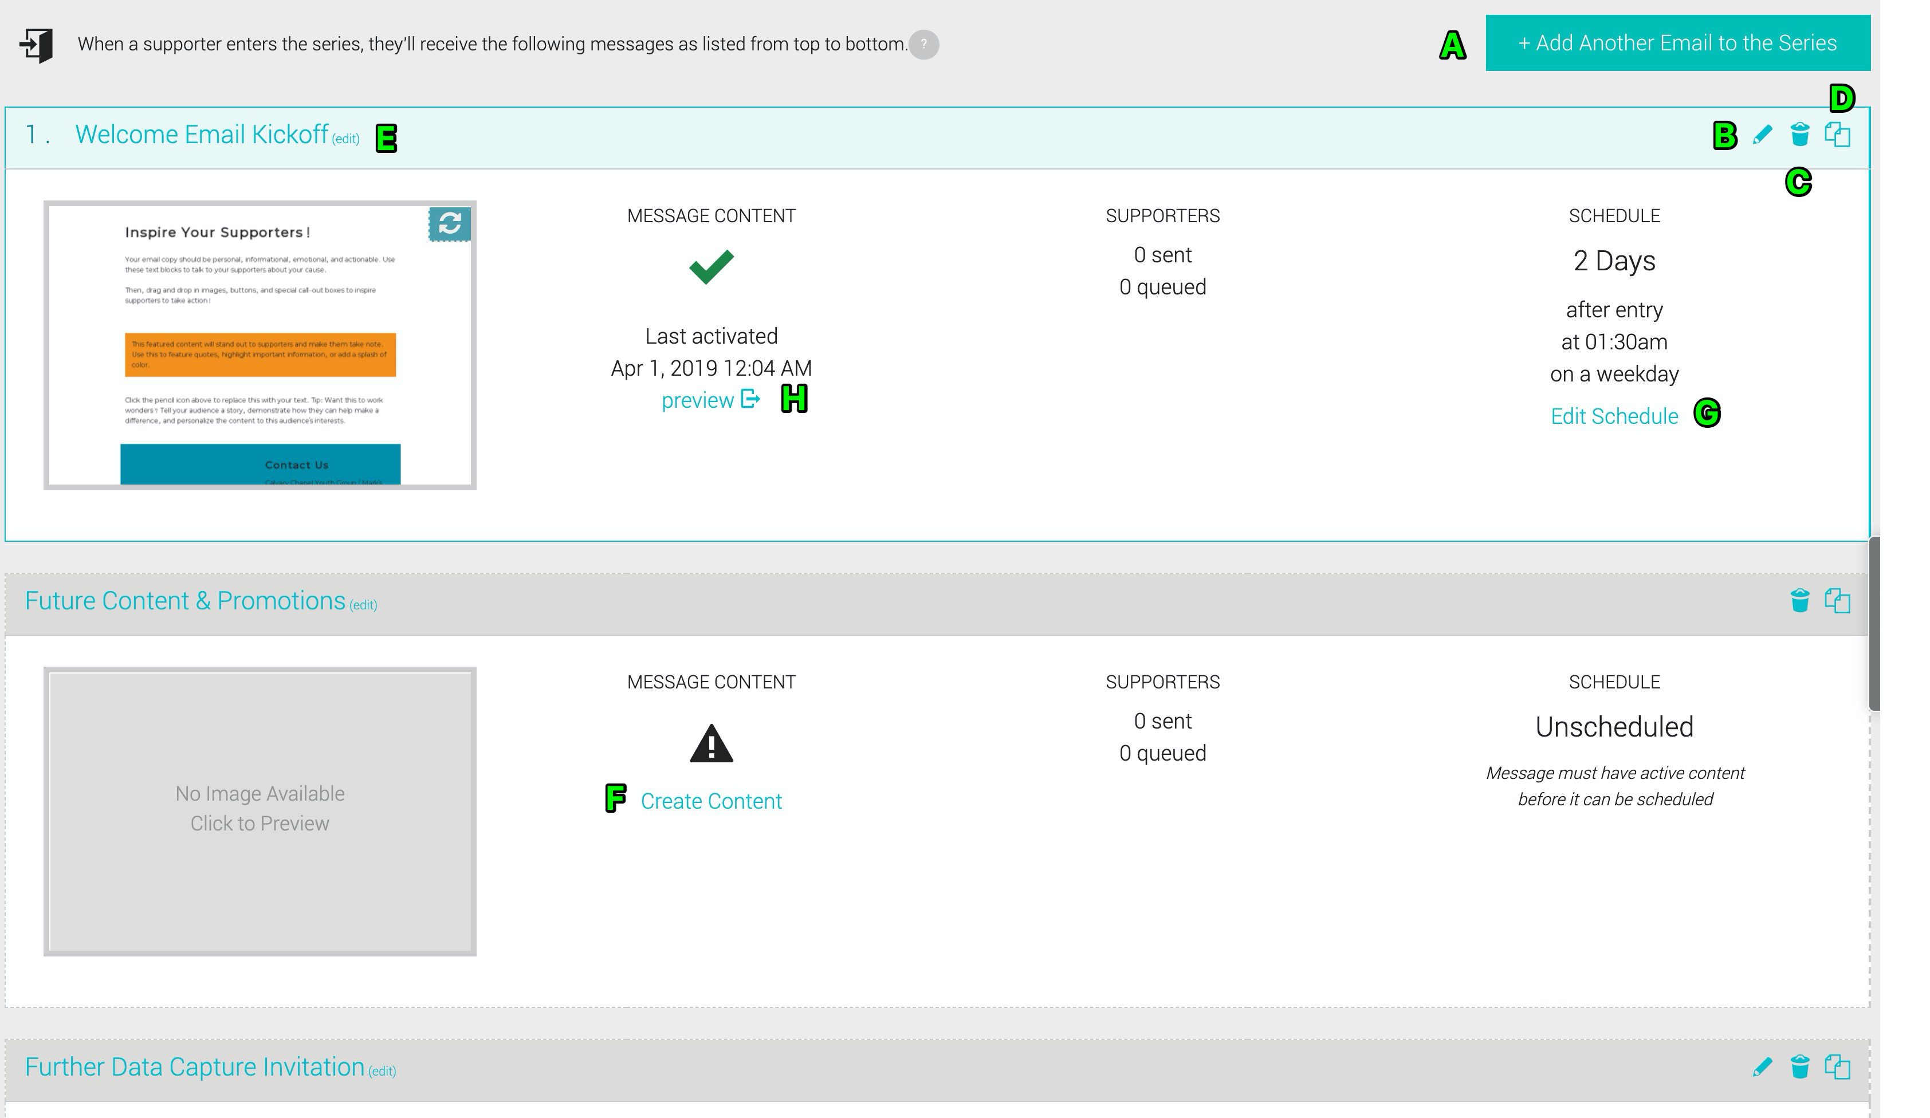Click the series entry arrow icon

coord(36,45)
